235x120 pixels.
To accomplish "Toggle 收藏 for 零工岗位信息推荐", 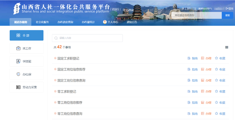I will pyautogui.click(x=220, y=102).
